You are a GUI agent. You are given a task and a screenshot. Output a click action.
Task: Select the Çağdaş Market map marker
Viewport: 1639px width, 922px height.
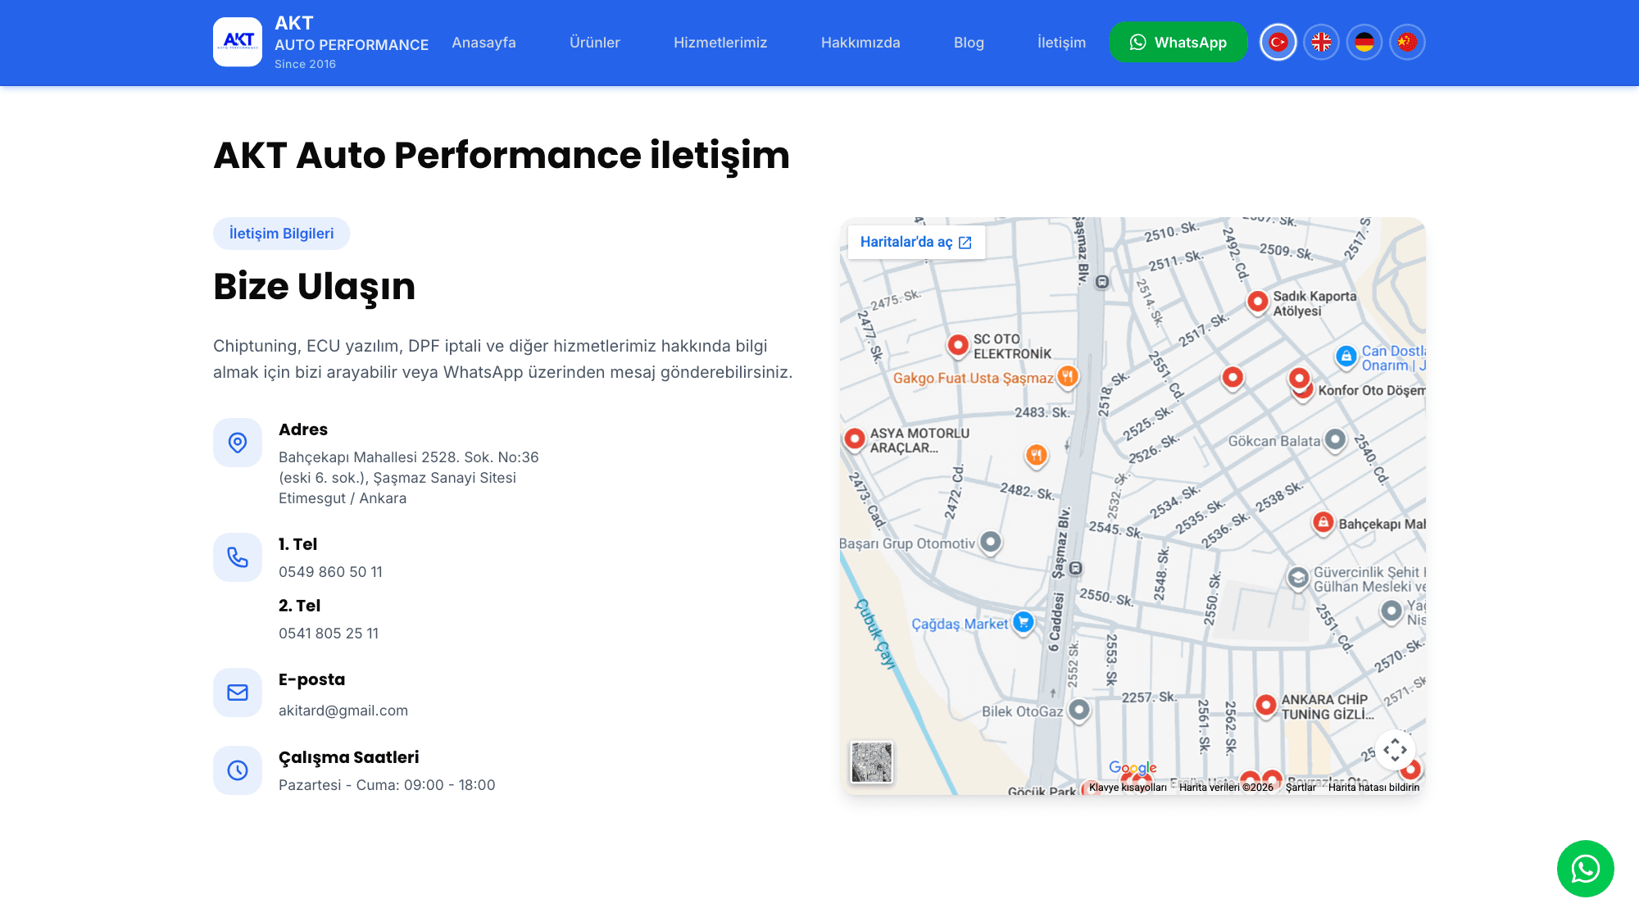tap(1023, 623)
